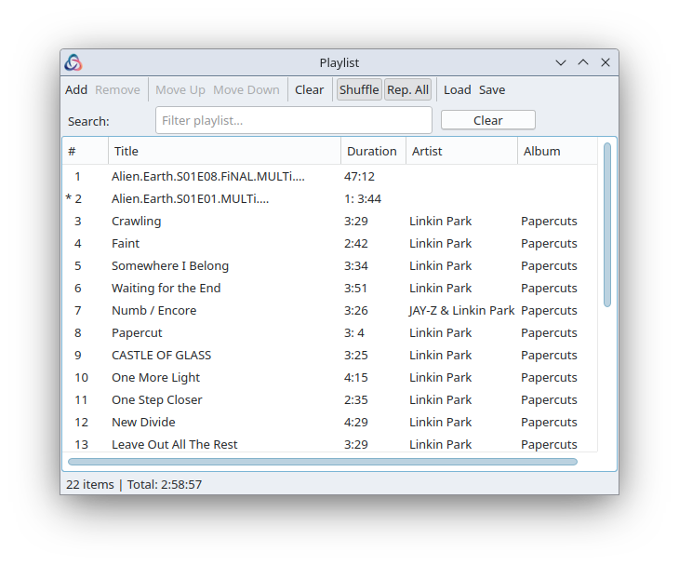Viewport: 679px width, 566px height.
Task: Sort by the Album column header
Action: click(557, 151)
